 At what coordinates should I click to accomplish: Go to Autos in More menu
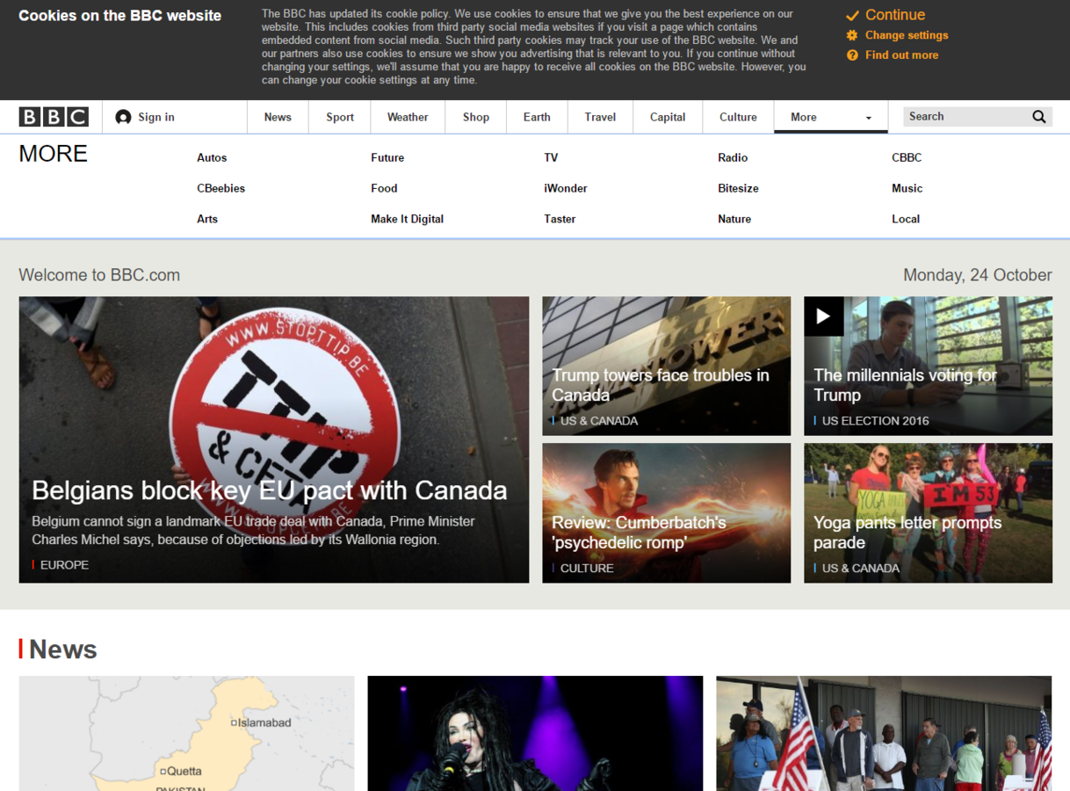pyautogui.click(x=212, y=157)
